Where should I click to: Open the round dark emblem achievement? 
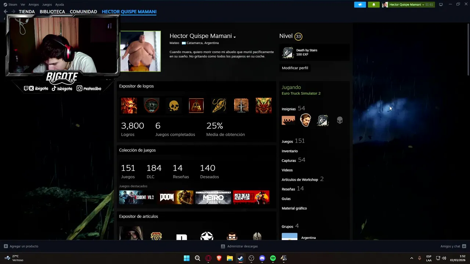coord(151,106)
